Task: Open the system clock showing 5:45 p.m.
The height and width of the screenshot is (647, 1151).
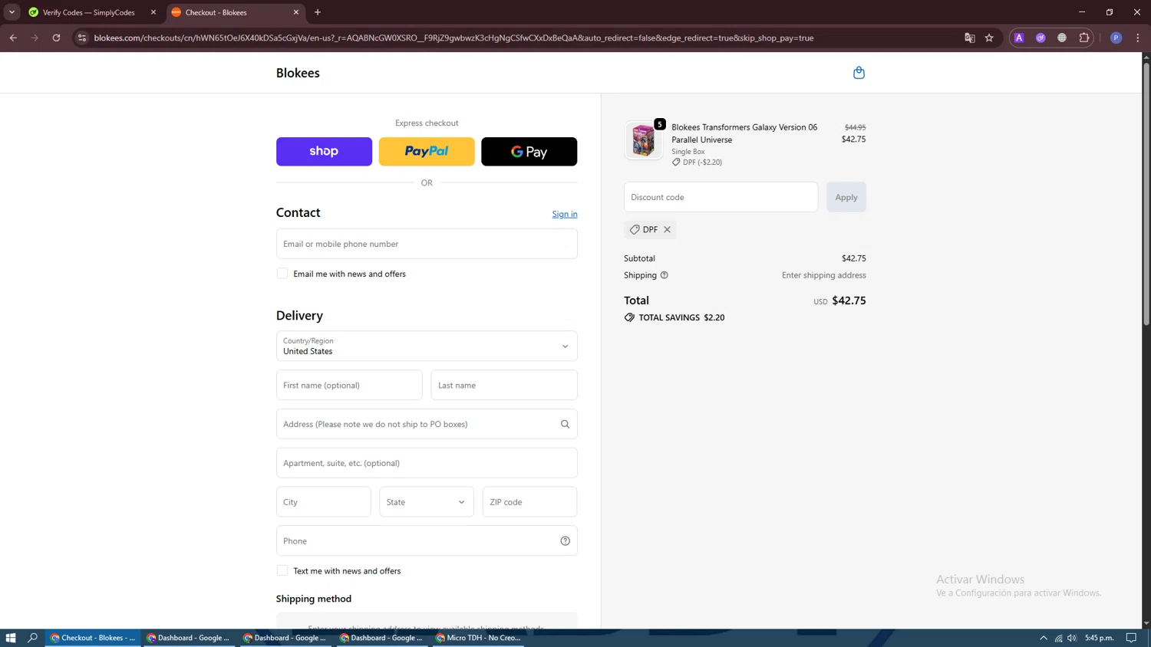Action: tap(1100, 638)
